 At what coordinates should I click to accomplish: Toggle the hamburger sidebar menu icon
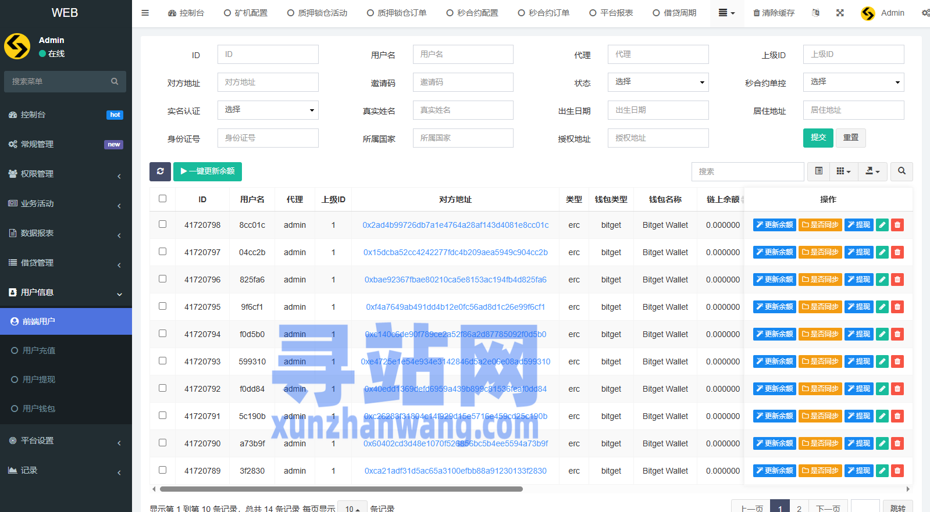point(145,13)
